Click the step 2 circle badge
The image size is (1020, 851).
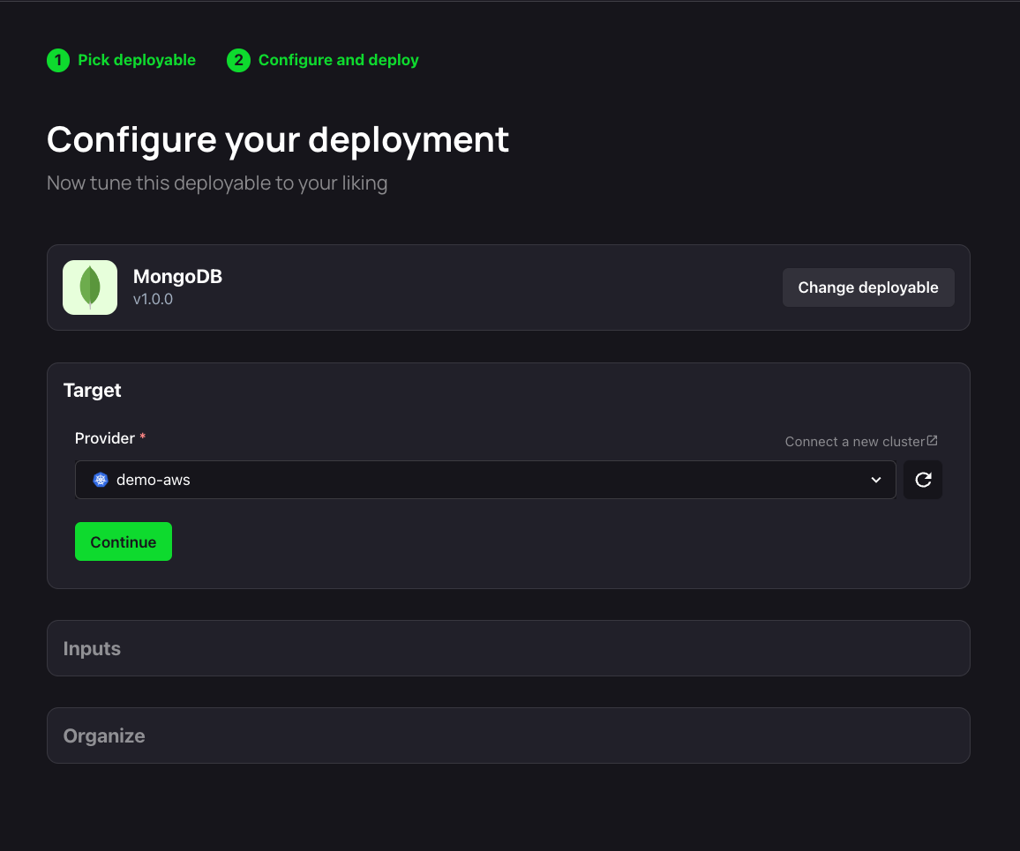(238, 61)
